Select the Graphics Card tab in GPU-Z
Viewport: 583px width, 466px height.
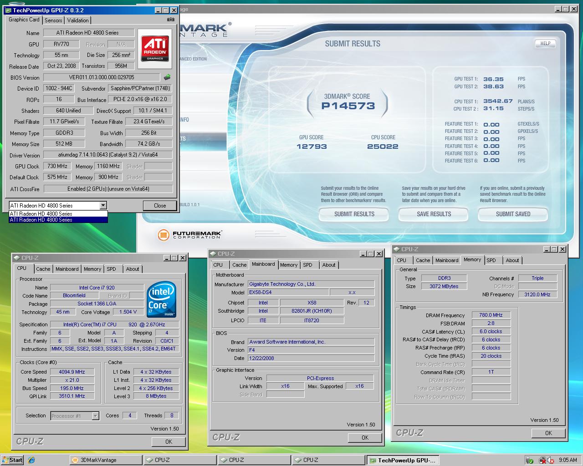[24, 20]
